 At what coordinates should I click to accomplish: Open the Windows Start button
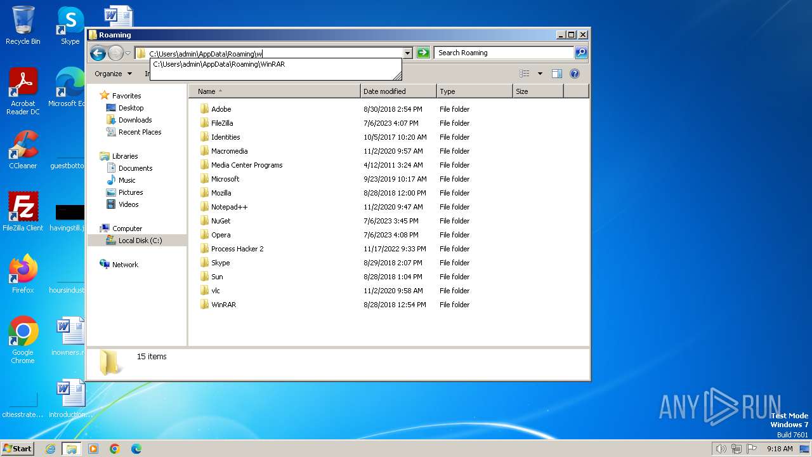[17, 448]
